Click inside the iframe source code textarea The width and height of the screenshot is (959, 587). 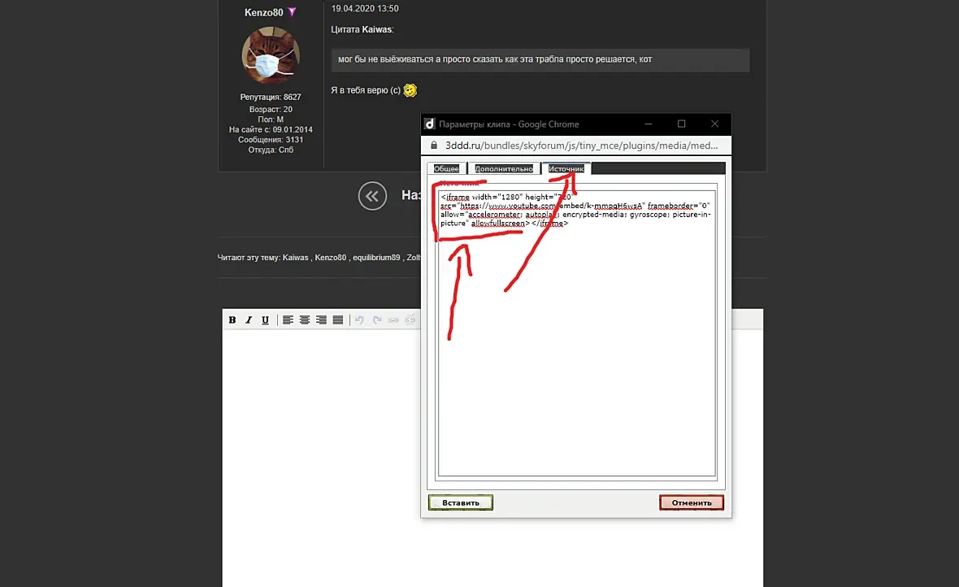[577, 333]
